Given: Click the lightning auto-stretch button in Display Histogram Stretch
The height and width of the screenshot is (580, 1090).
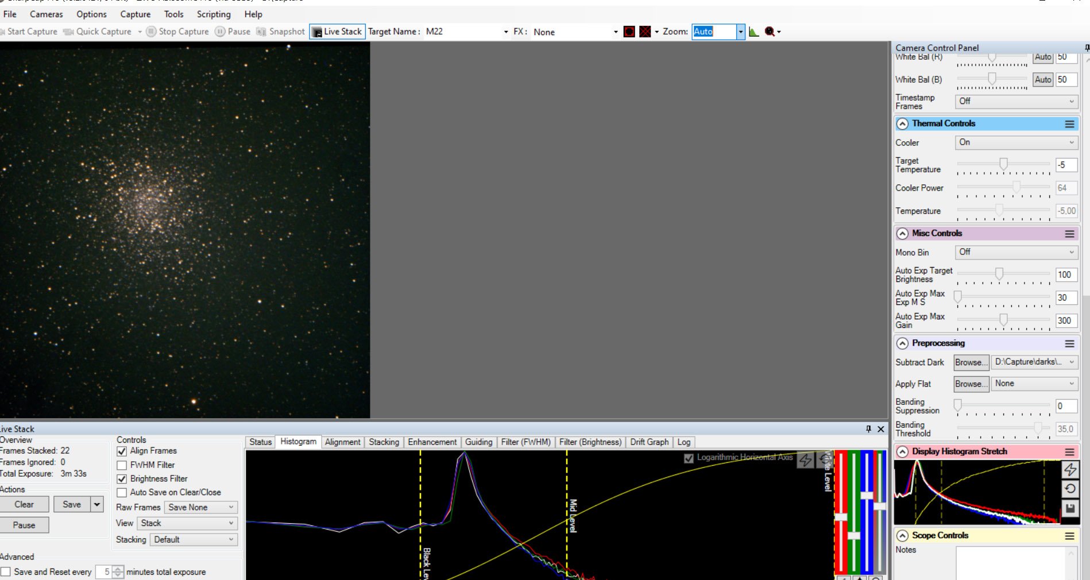Looking at the screenshot, I should coord(1070,470).
